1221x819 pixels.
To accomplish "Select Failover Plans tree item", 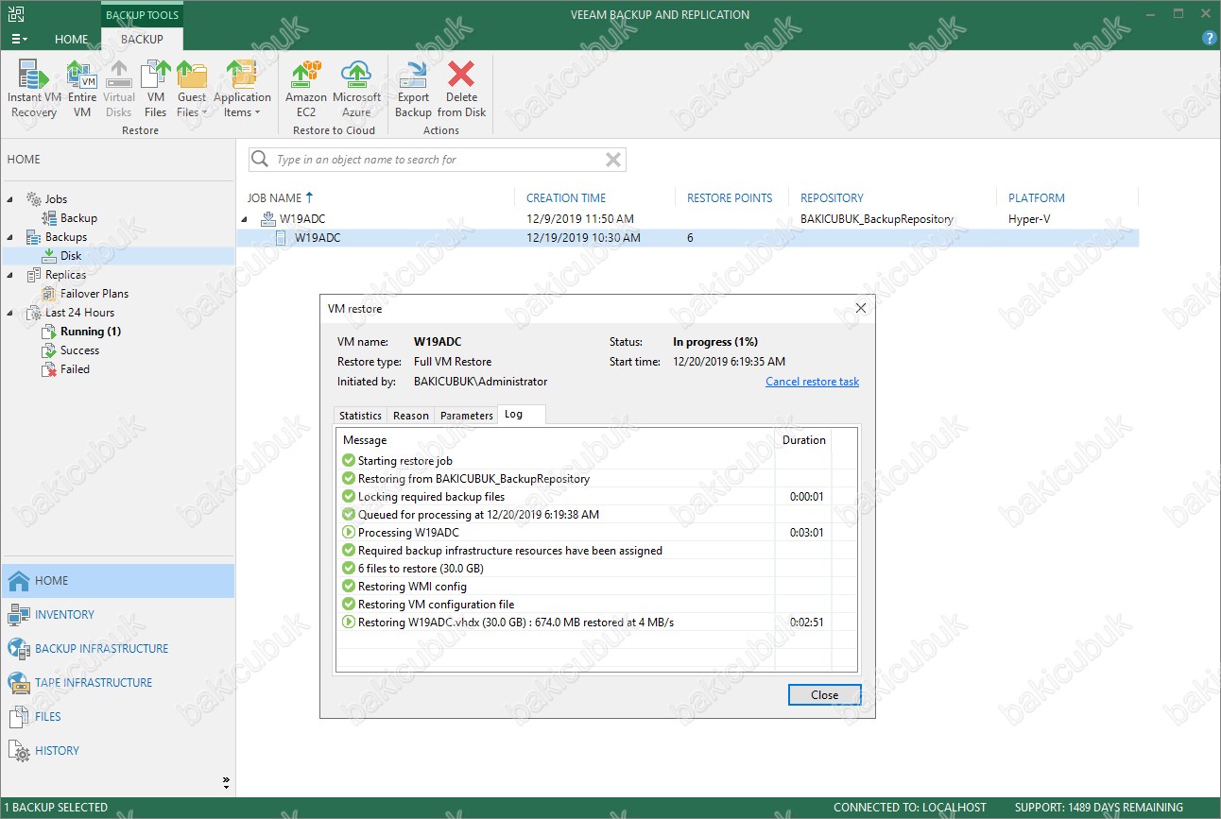I will tap(95, 294).
